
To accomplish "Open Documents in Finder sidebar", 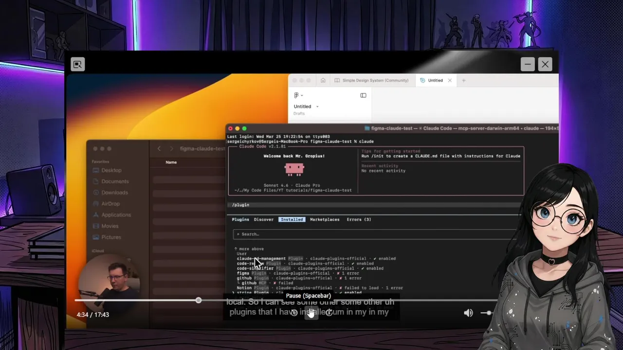I will 111,181.
